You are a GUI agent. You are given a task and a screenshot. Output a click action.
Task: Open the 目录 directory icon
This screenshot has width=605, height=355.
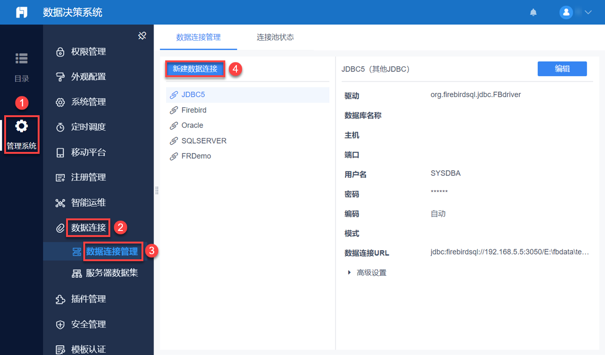[21, 58]
